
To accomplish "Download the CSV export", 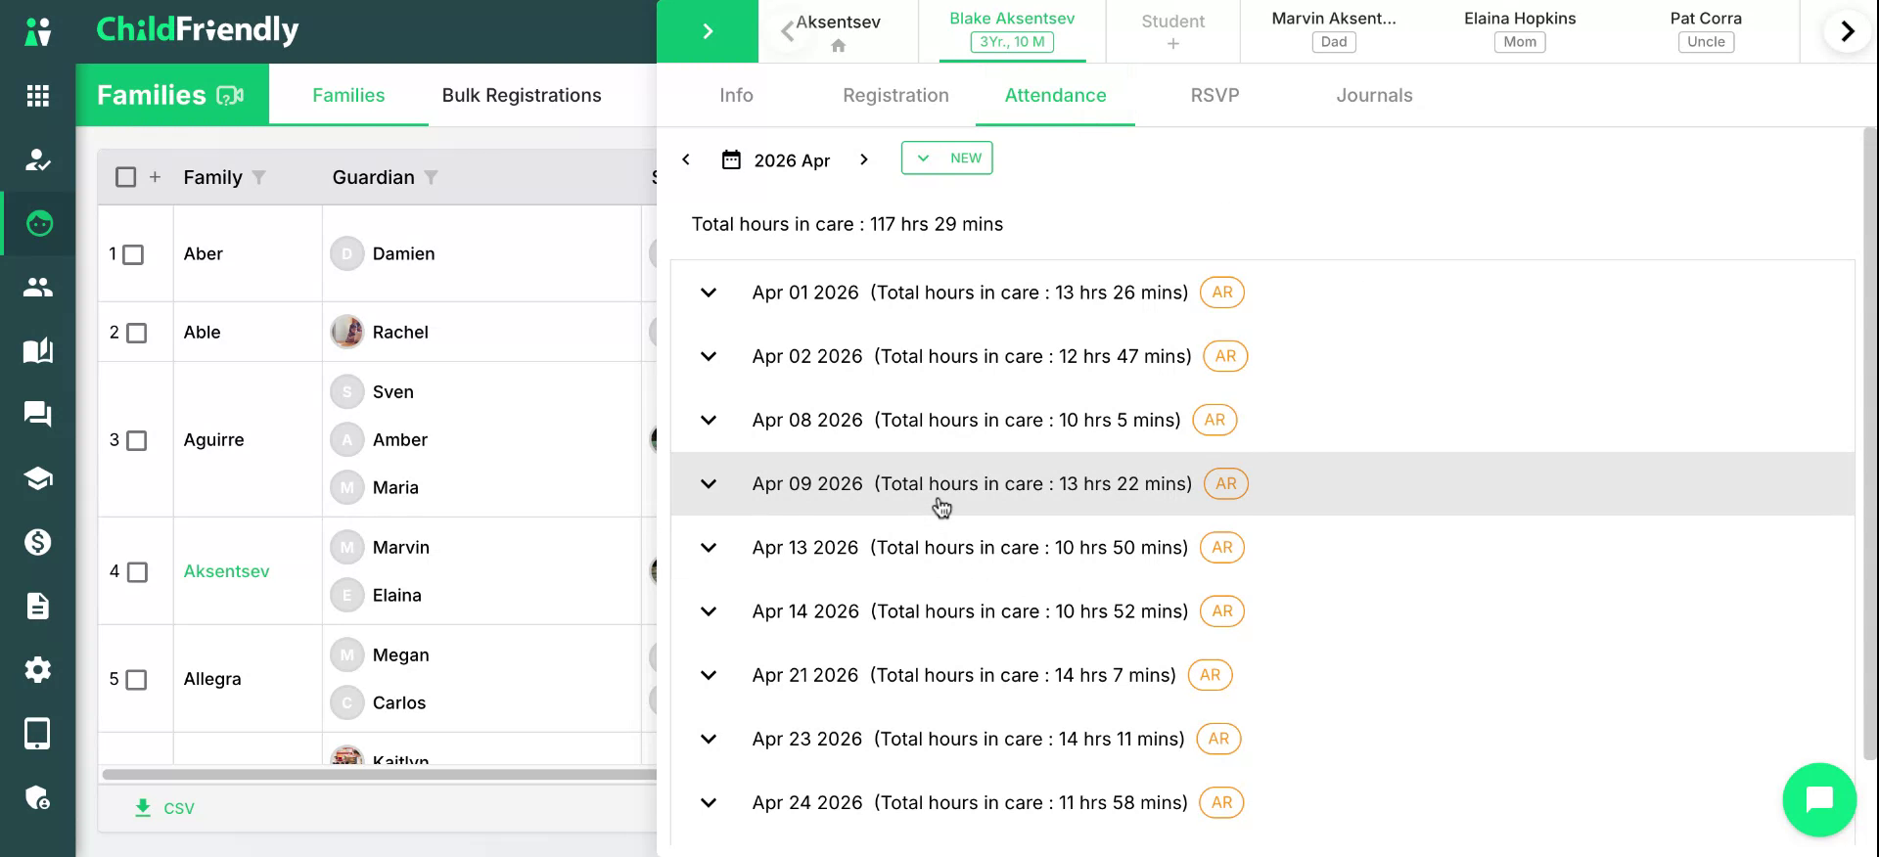I will point(164,808).
